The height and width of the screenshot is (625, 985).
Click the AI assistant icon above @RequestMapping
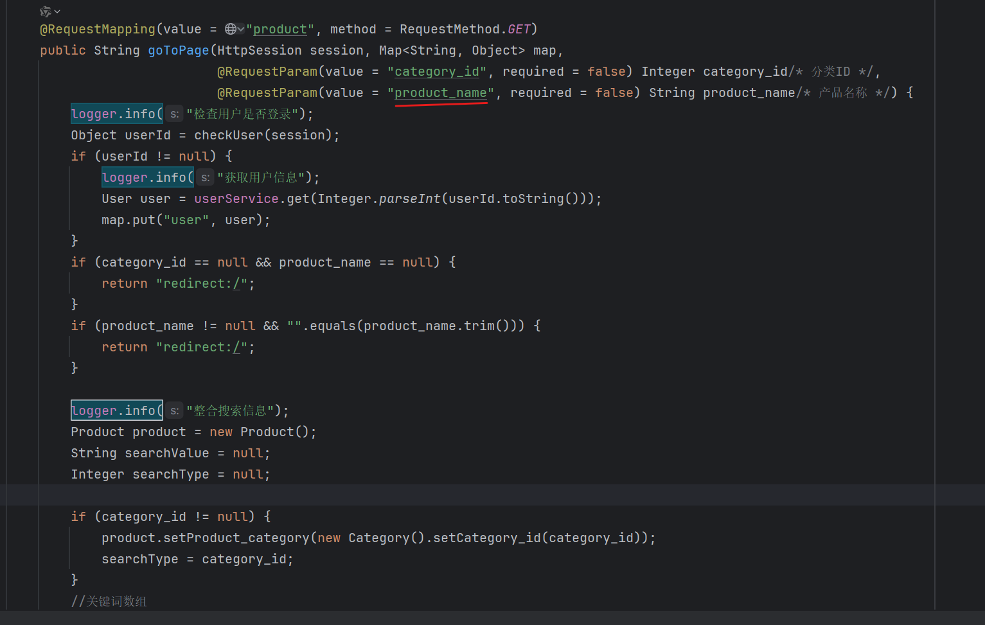coord(45,11)
